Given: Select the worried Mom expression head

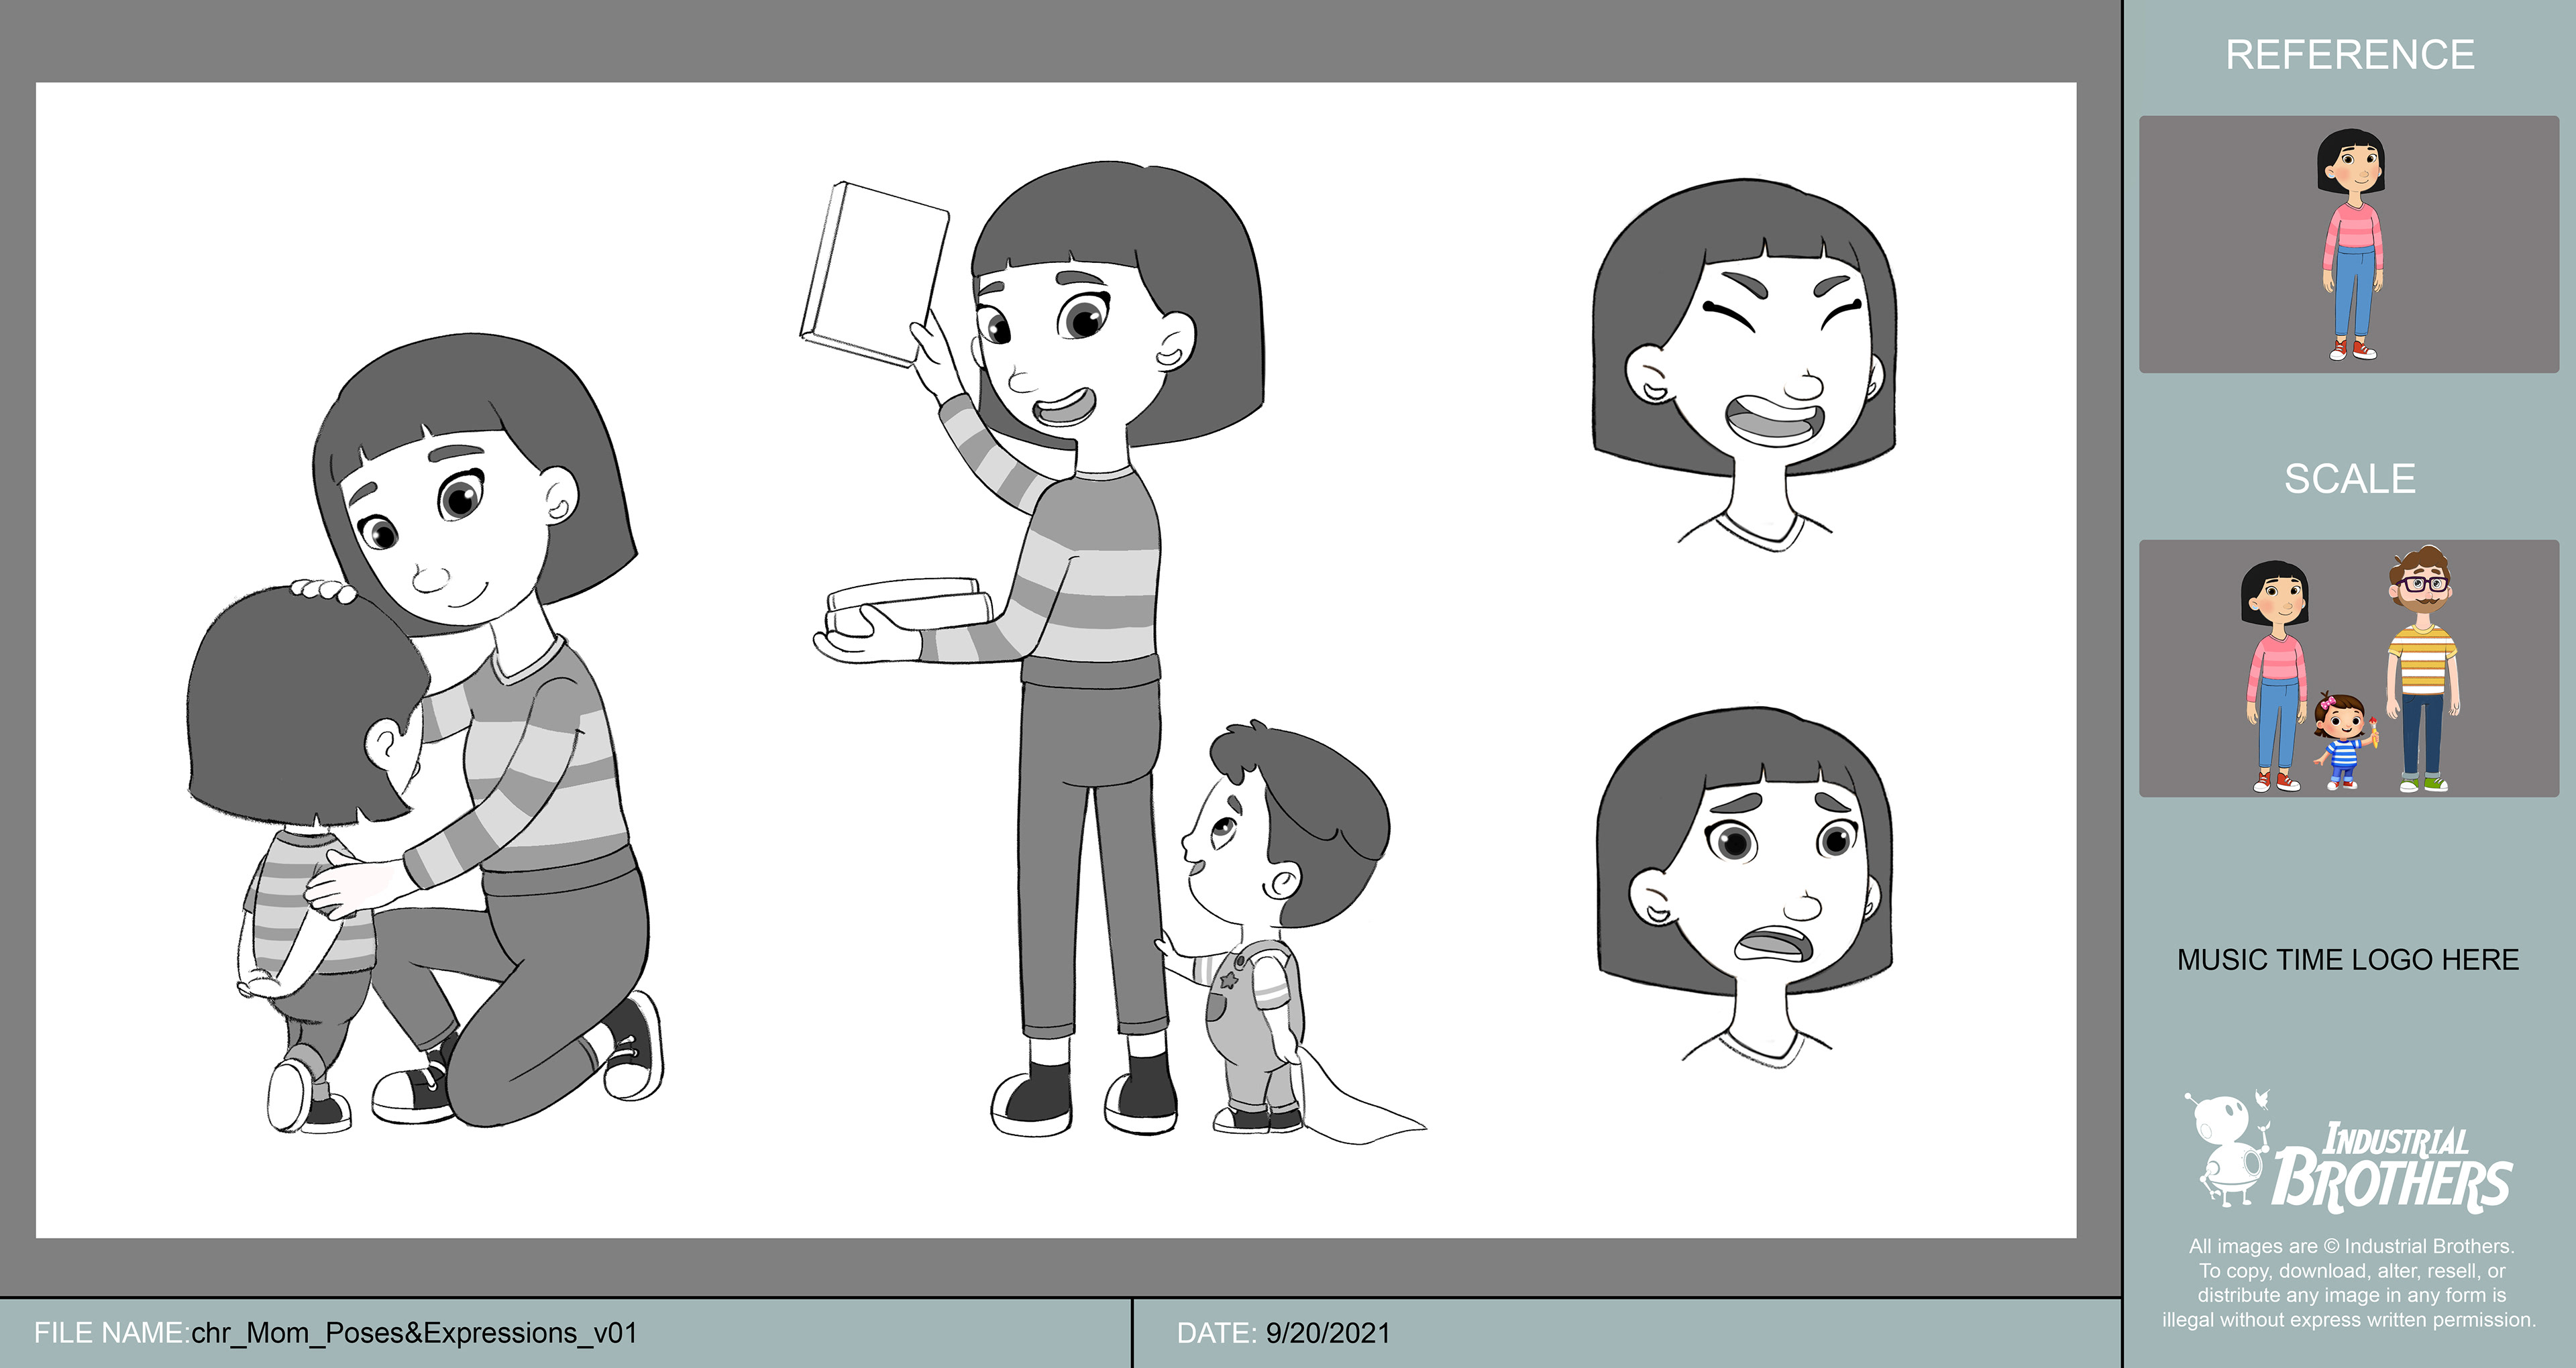Looking at the screenshot, I should pyautogui.click(x=1745, y=888).
